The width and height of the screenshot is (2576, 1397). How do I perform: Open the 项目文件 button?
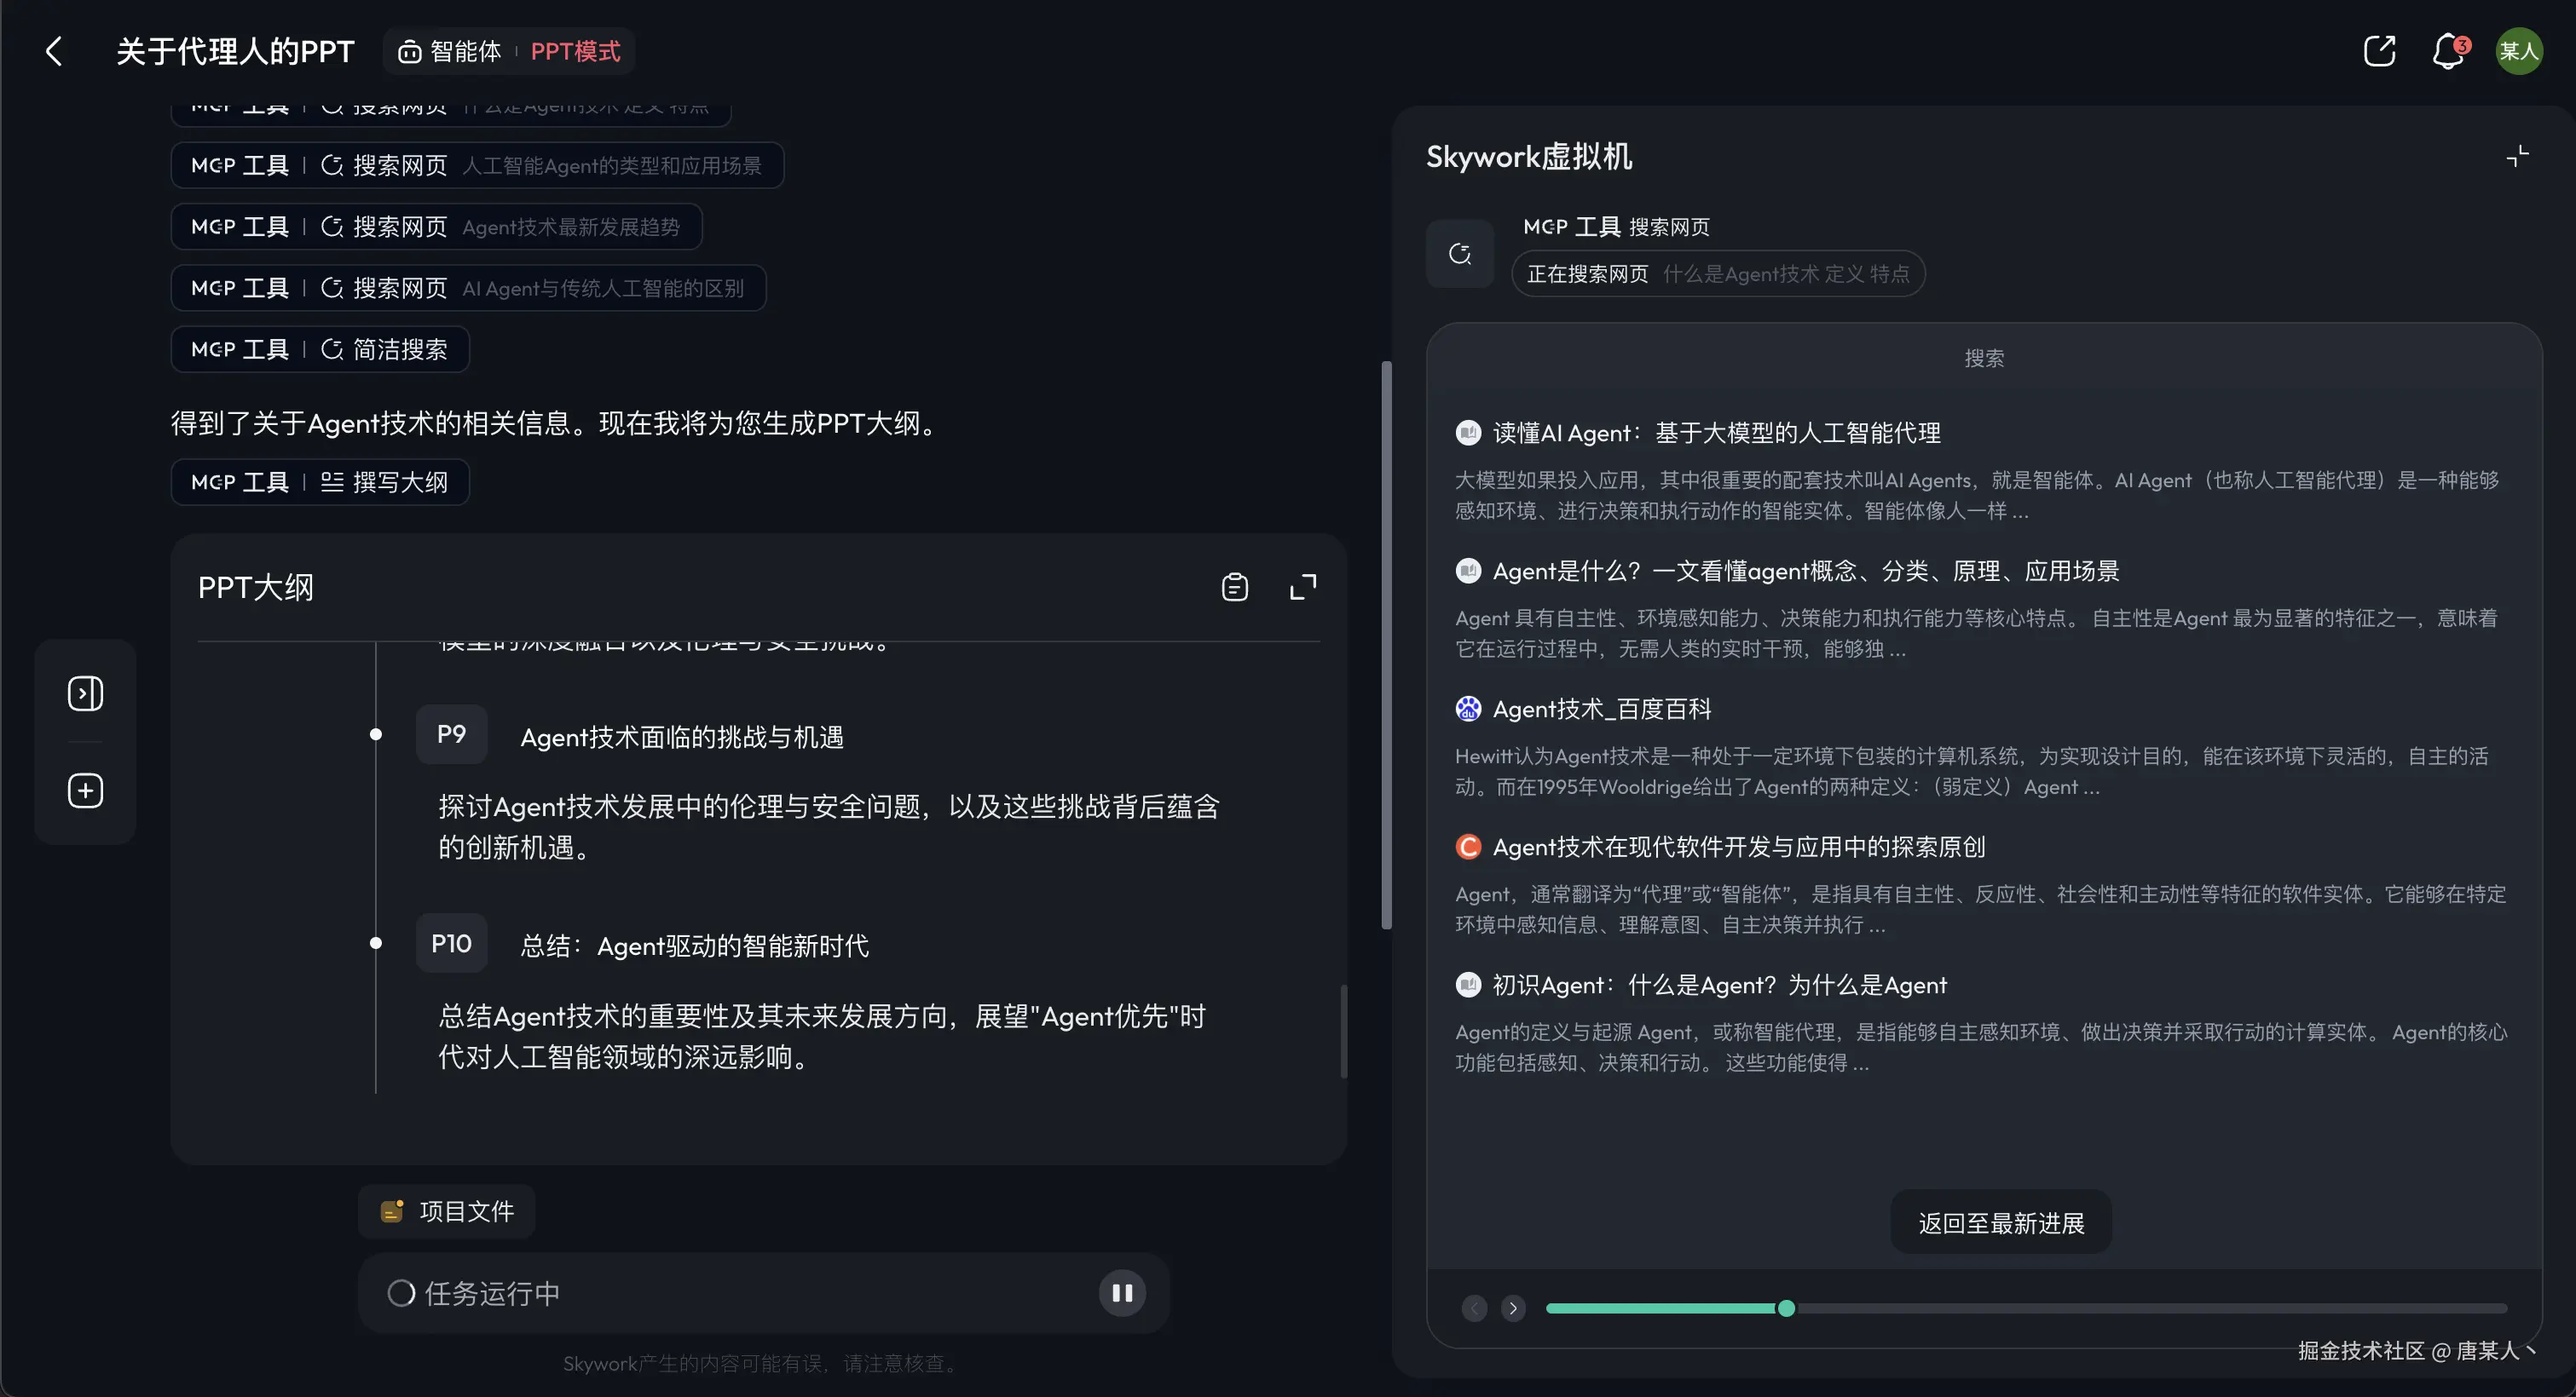tap(447, 1211)
